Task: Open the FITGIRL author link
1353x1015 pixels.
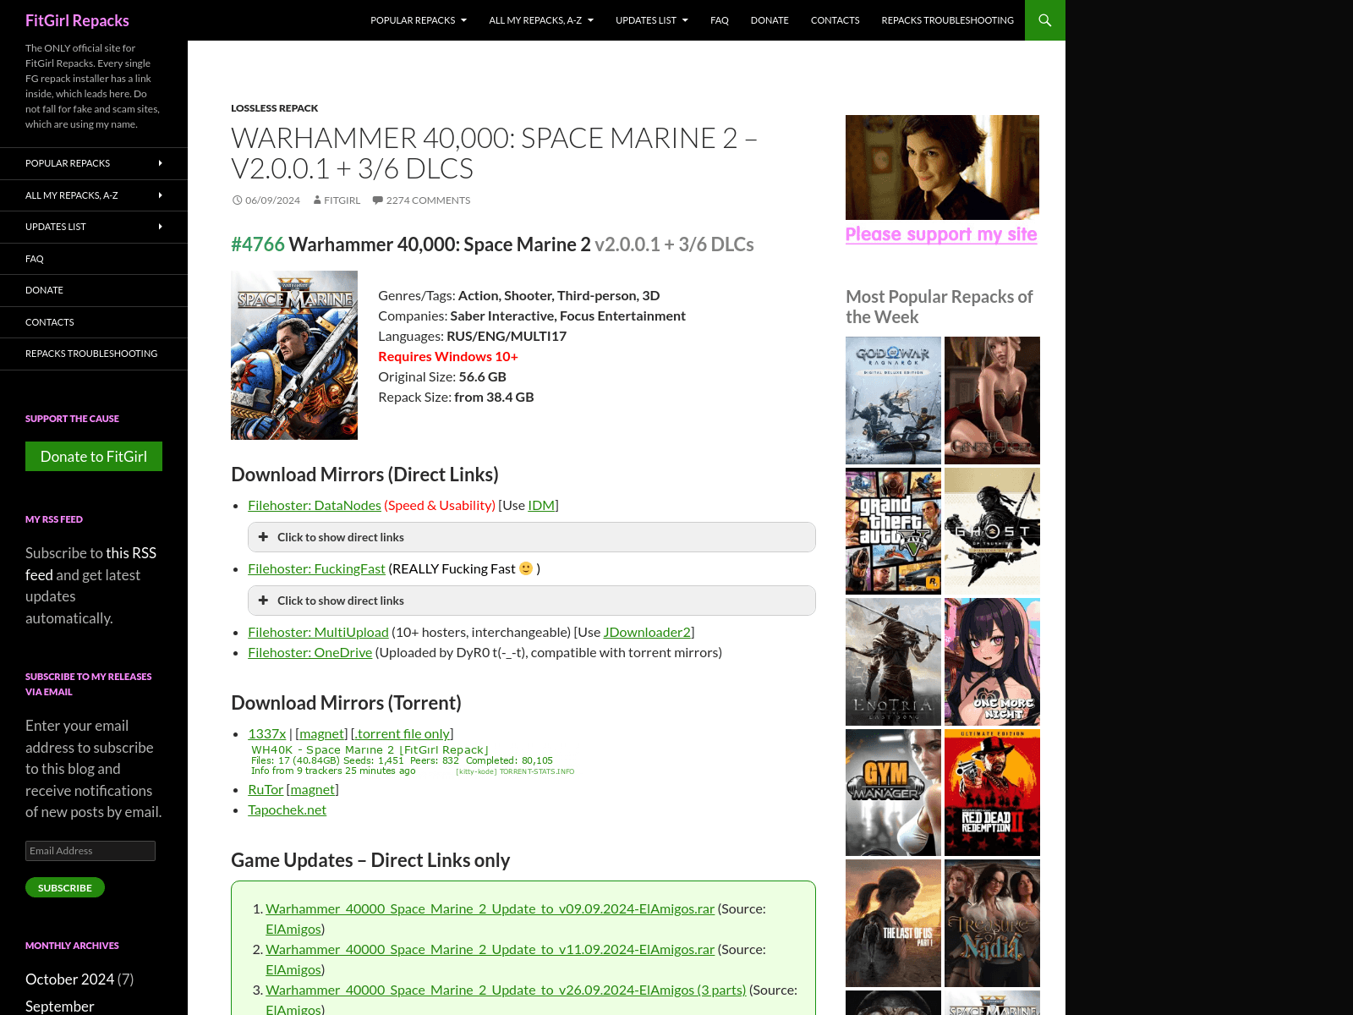Action: (x=342, y=200)
